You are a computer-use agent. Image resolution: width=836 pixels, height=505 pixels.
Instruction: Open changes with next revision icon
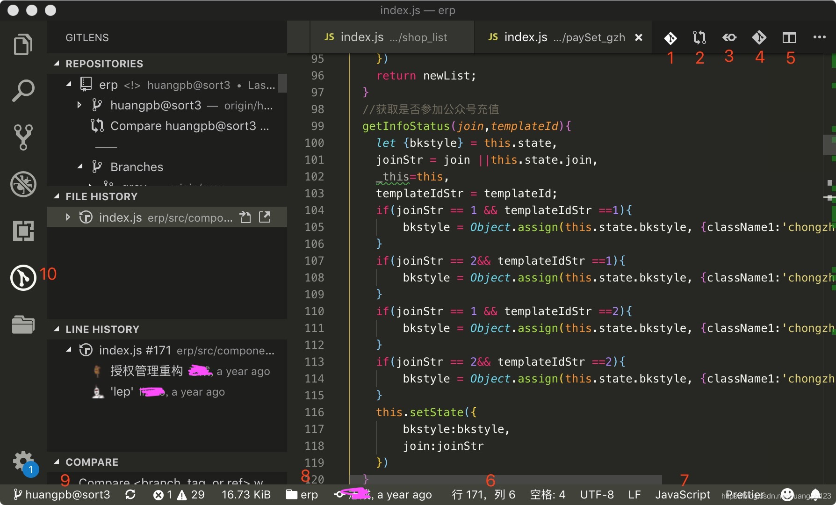point(759,37)
